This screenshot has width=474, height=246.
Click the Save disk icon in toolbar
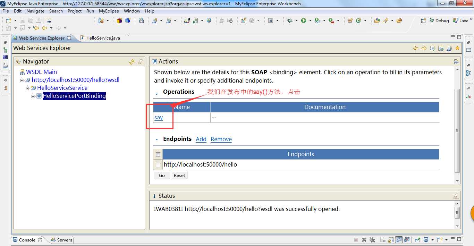[22, 21]
